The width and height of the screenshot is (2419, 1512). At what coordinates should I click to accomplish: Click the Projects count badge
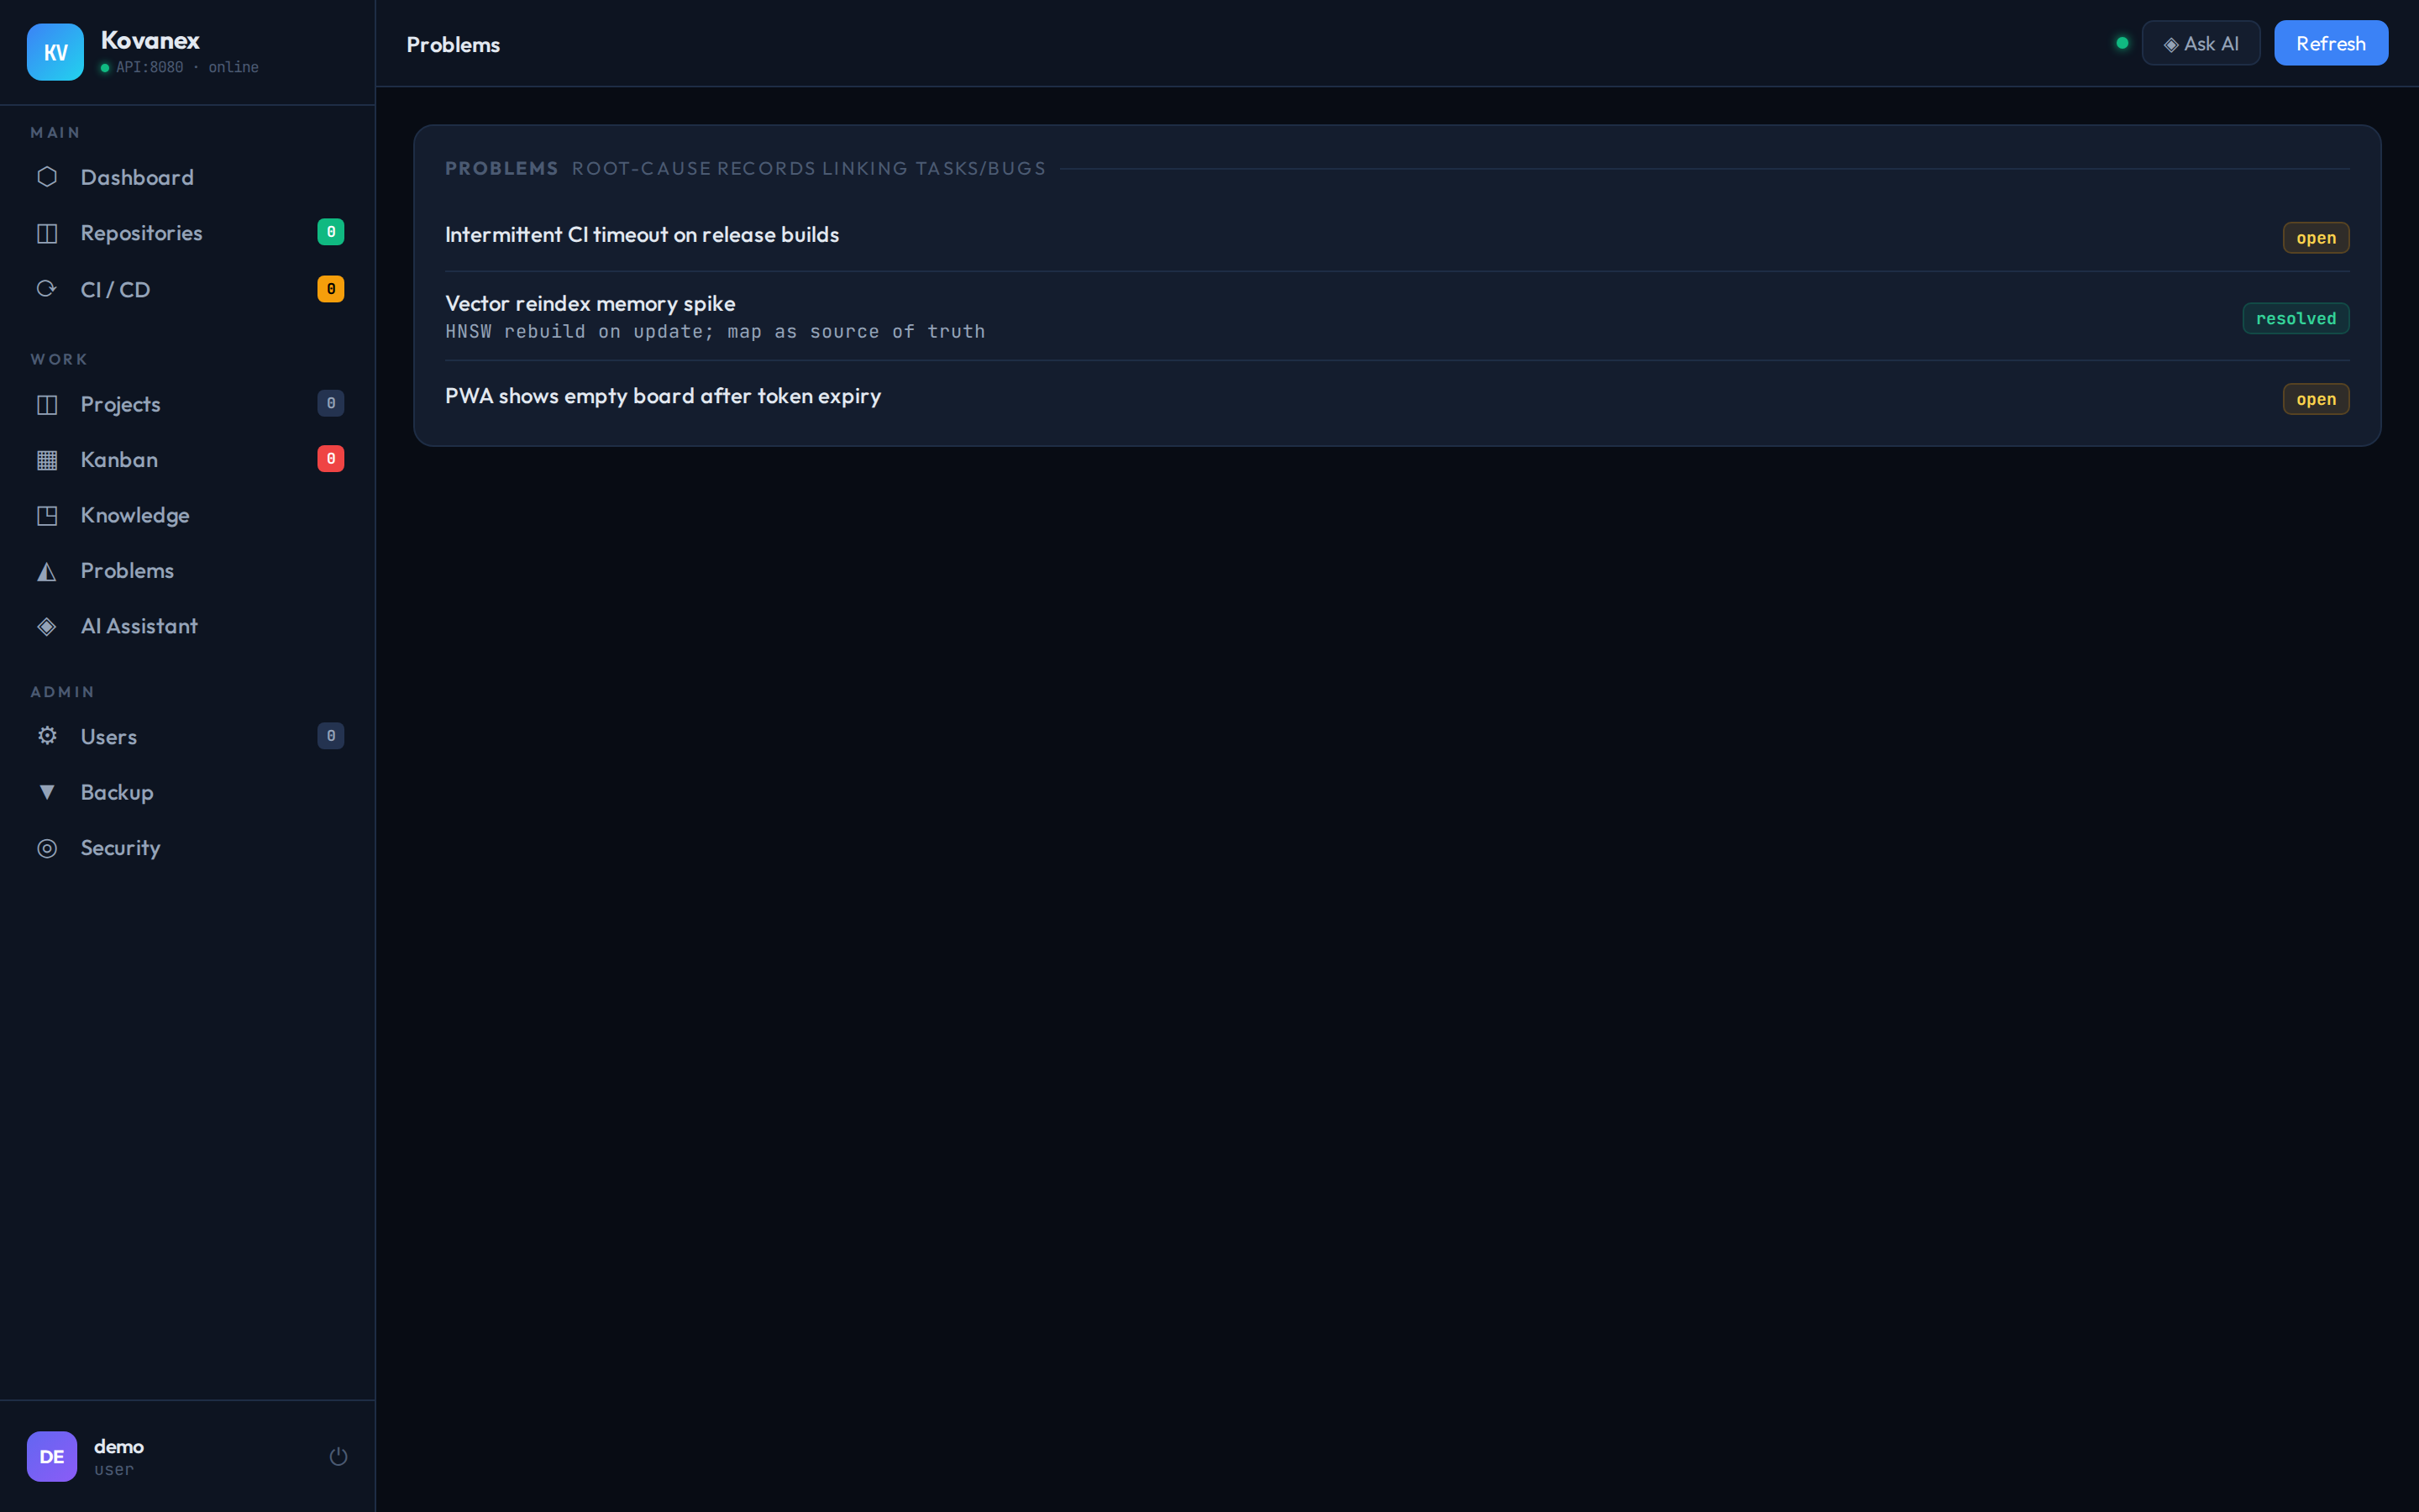click(x=331, y=403)
